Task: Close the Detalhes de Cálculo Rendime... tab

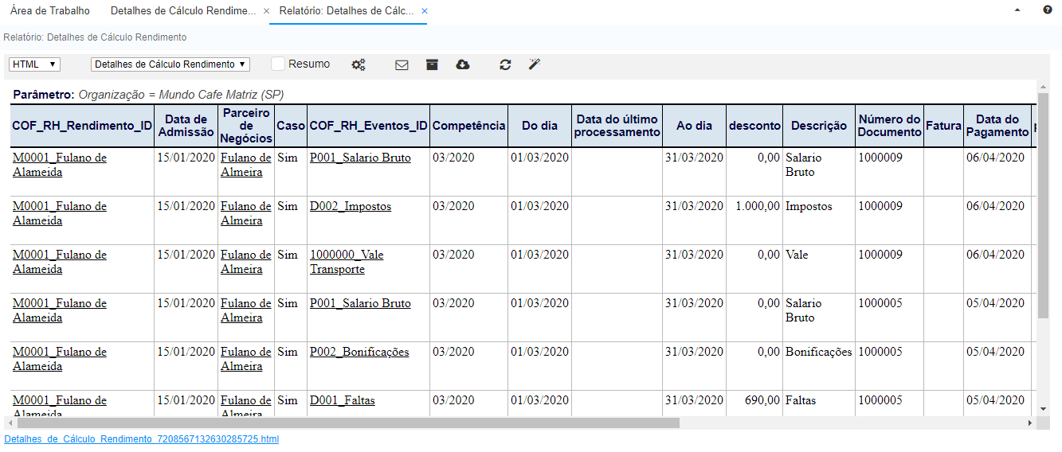Action: click(266, 11)
